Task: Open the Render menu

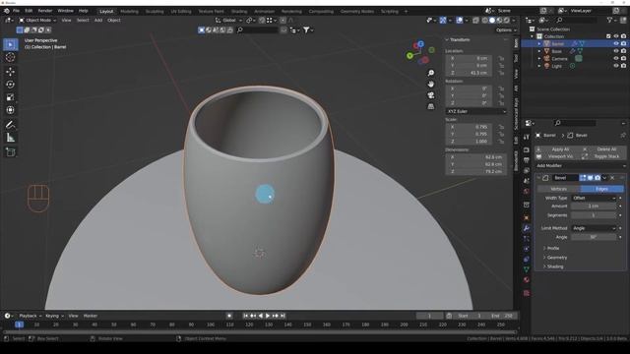Action: tap(45, 11)
